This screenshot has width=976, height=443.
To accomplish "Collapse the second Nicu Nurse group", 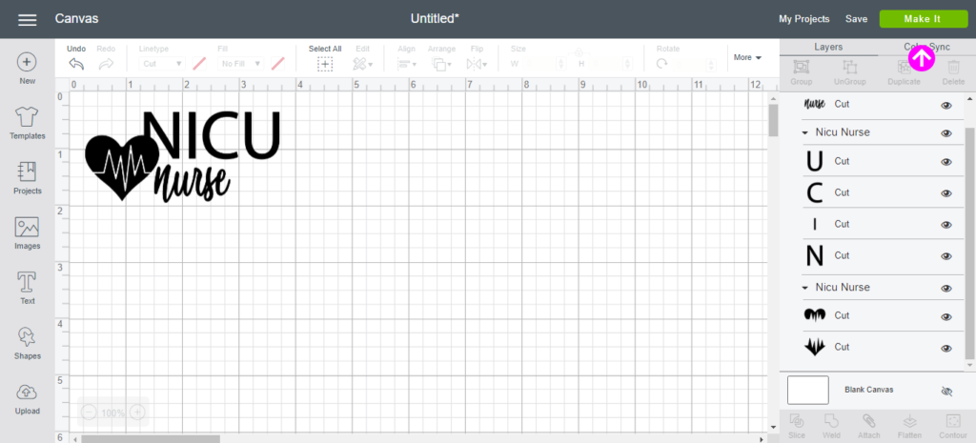I will coord(805,288).
